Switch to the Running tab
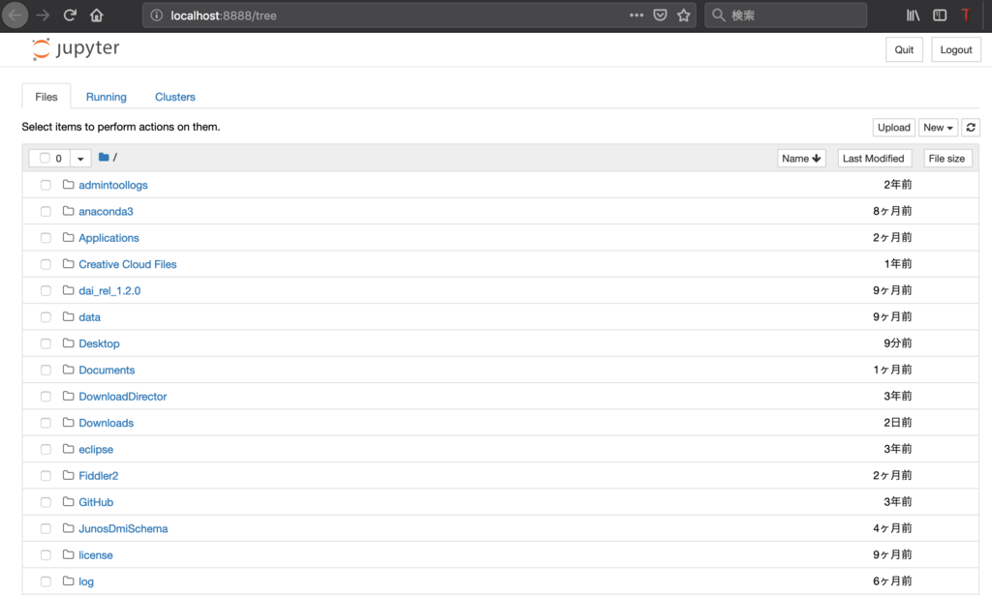 107,97
